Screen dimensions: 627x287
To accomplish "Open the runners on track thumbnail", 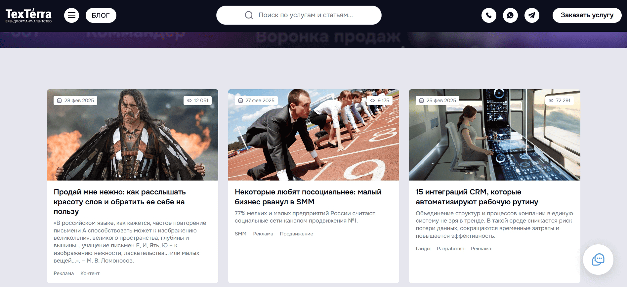I will tap(313, 135).
